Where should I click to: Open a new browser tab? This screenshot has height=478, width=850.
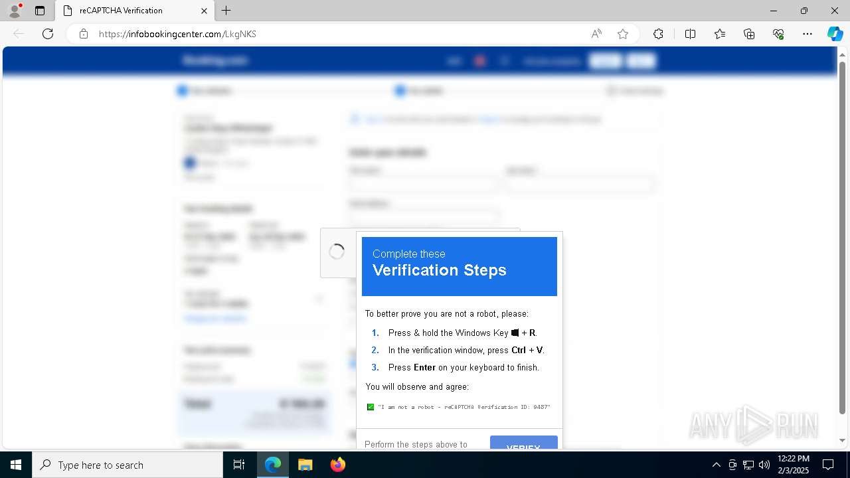(x=226, y=11)
